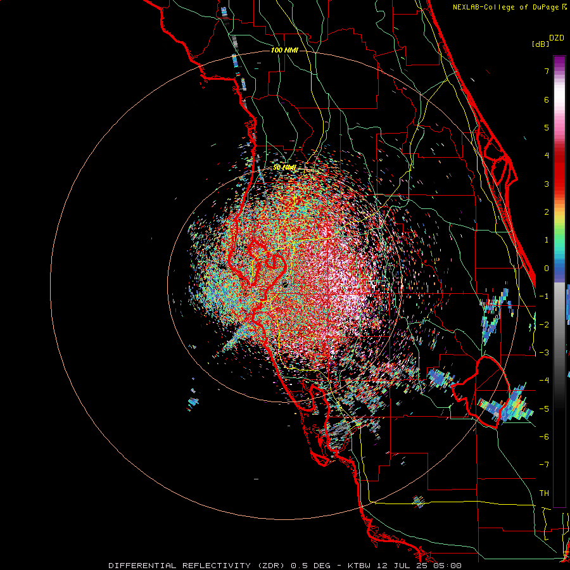Pick the -1 value on scale

click(x=544, y=296)
